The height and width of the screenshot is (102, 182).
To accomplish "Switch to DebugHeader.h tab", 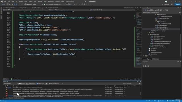I will point(24,8).
